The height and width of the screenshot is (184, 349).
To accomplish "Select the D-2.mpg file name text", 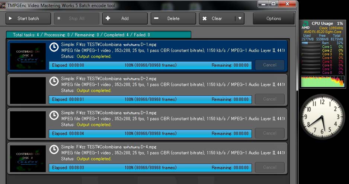I will (109, 79).
